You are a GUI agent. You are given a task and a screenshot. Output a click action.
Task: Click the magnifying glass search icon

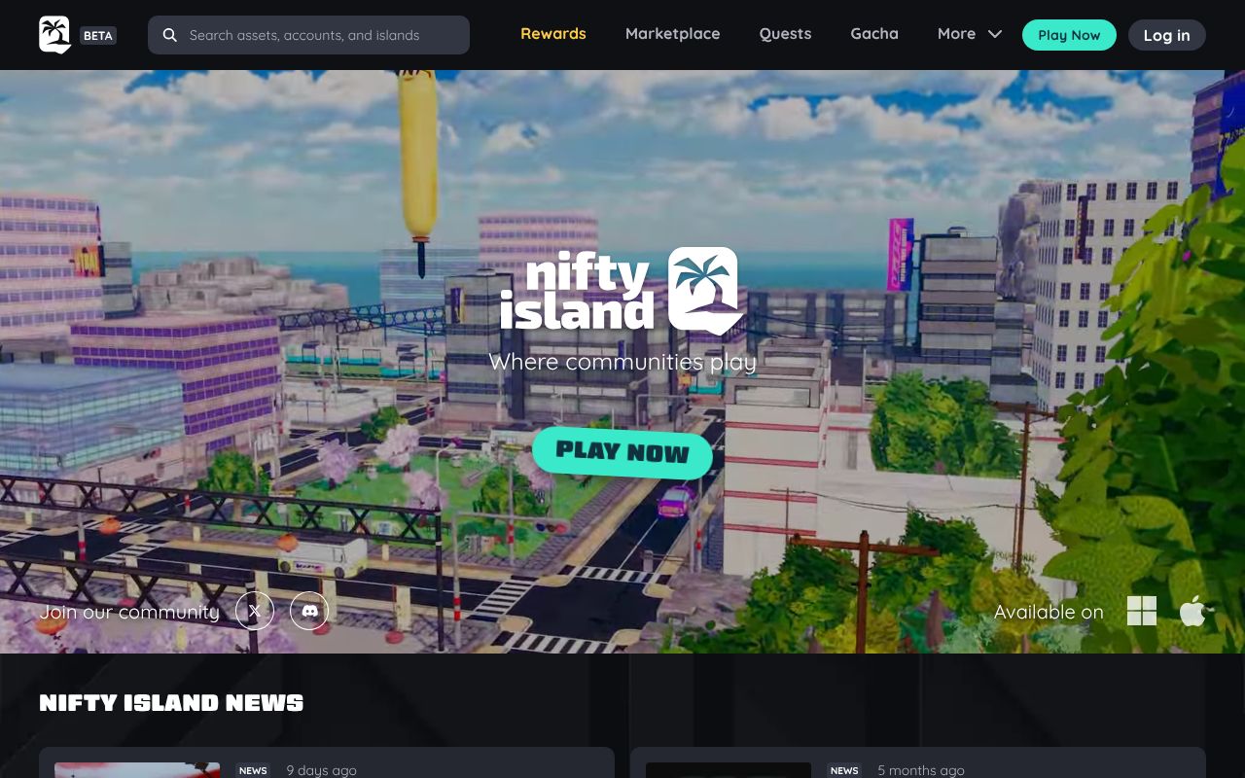170,35
